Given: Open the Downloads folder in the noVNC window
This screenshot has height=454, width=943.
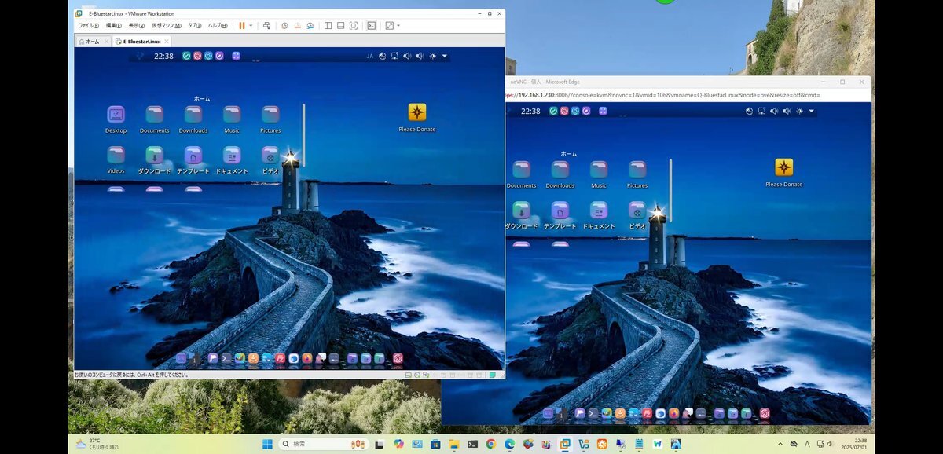Looking at the screenshot, I should point(560,174).
